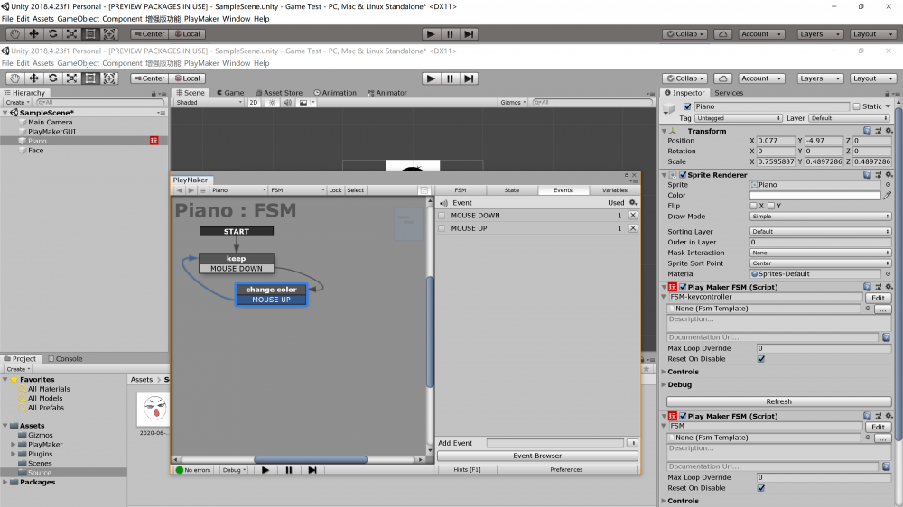Open Transform component help icon
Viewport: 903px width, 507px height.
pyautogui.click(x=867, y=131)
